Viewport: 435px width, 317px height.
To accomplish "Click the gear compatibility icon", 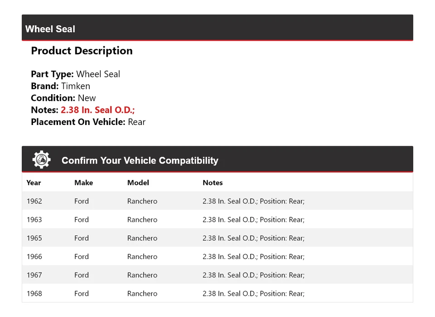I will pos(41,160).
